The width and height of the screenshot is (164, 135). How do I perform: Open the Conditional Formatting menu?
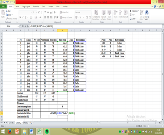coord(96,15)
